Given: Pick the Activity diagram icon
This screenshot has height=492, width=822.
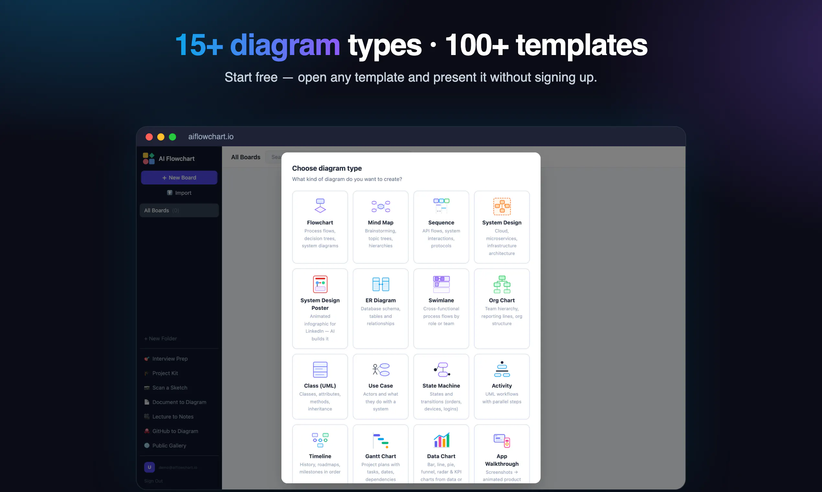Looking at the screenshot, I should coord(502,369).
